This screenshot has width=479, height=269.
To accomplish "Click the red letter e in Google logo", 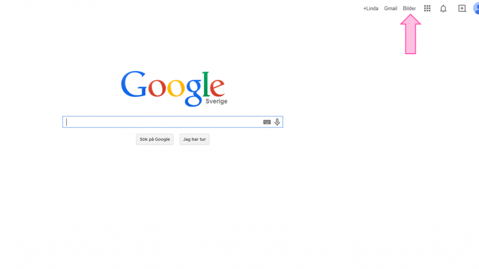I will (217, 87).
